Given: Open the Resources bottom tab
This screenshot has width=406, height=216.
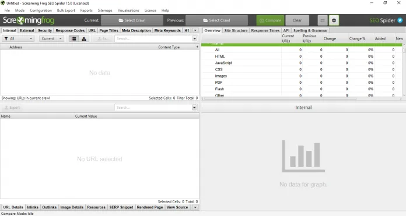Looking at the screenshot, I should point(96,207).
